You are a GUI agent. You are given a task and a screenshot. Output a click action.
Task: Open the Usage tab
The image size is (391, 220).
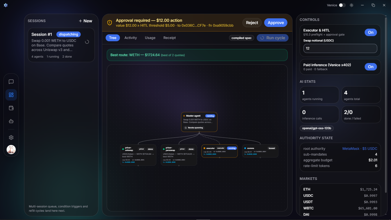tap(150, 38)
